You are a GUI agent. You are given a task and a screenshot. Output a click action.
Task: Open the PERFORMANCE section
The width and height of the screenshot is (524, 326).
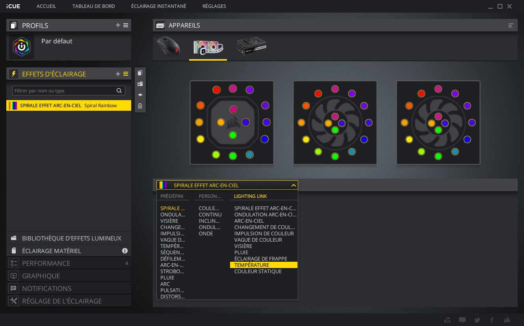pos(69,263)
